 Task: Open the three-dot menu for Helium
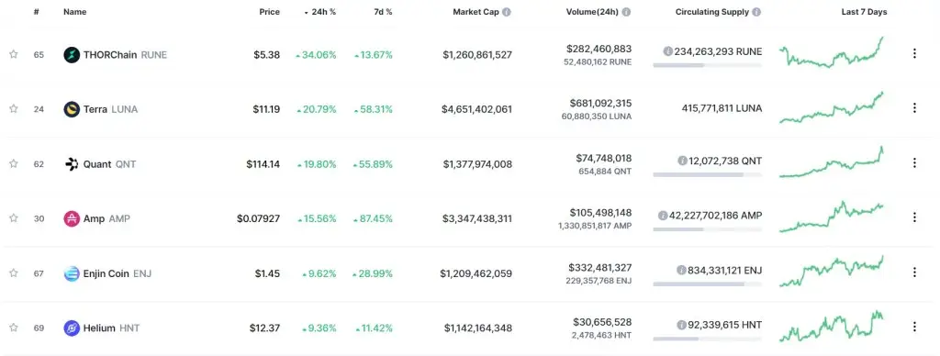(x=914, y=327)
